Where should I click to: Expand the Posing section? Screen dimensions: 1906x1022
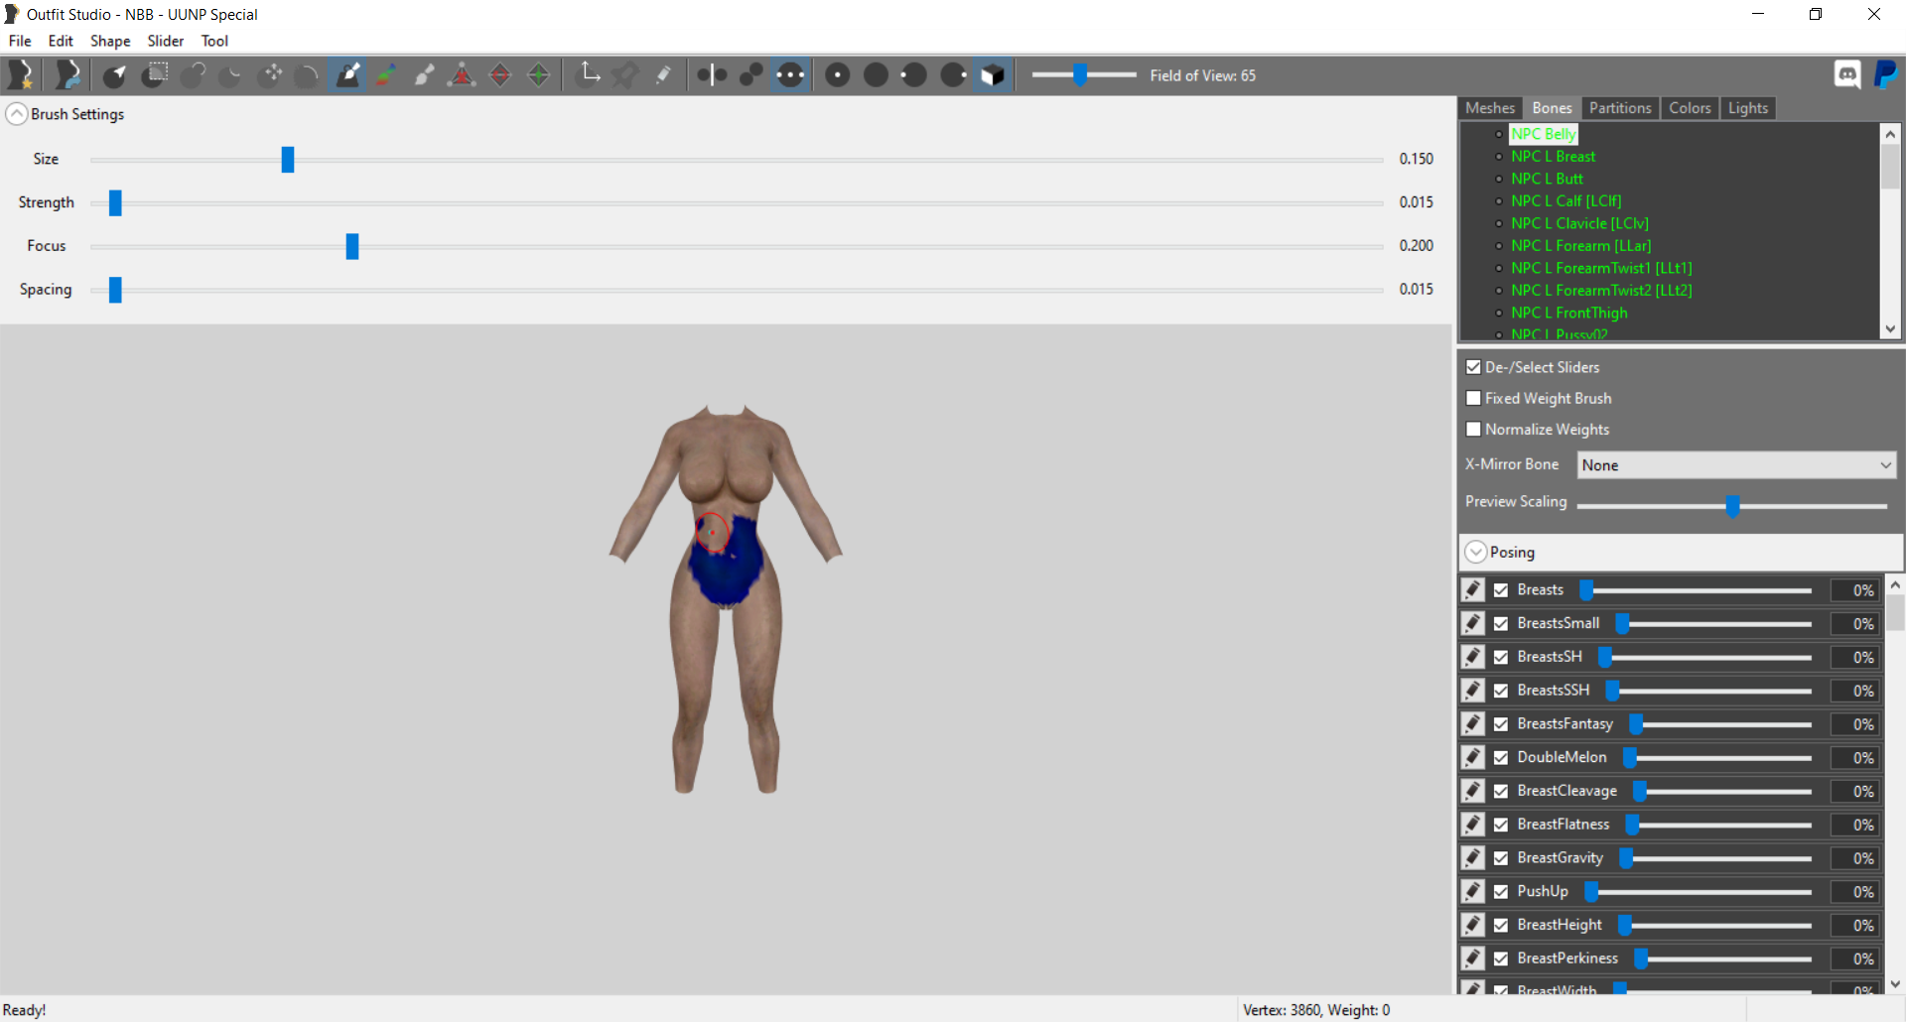[x=1476, y=552]
